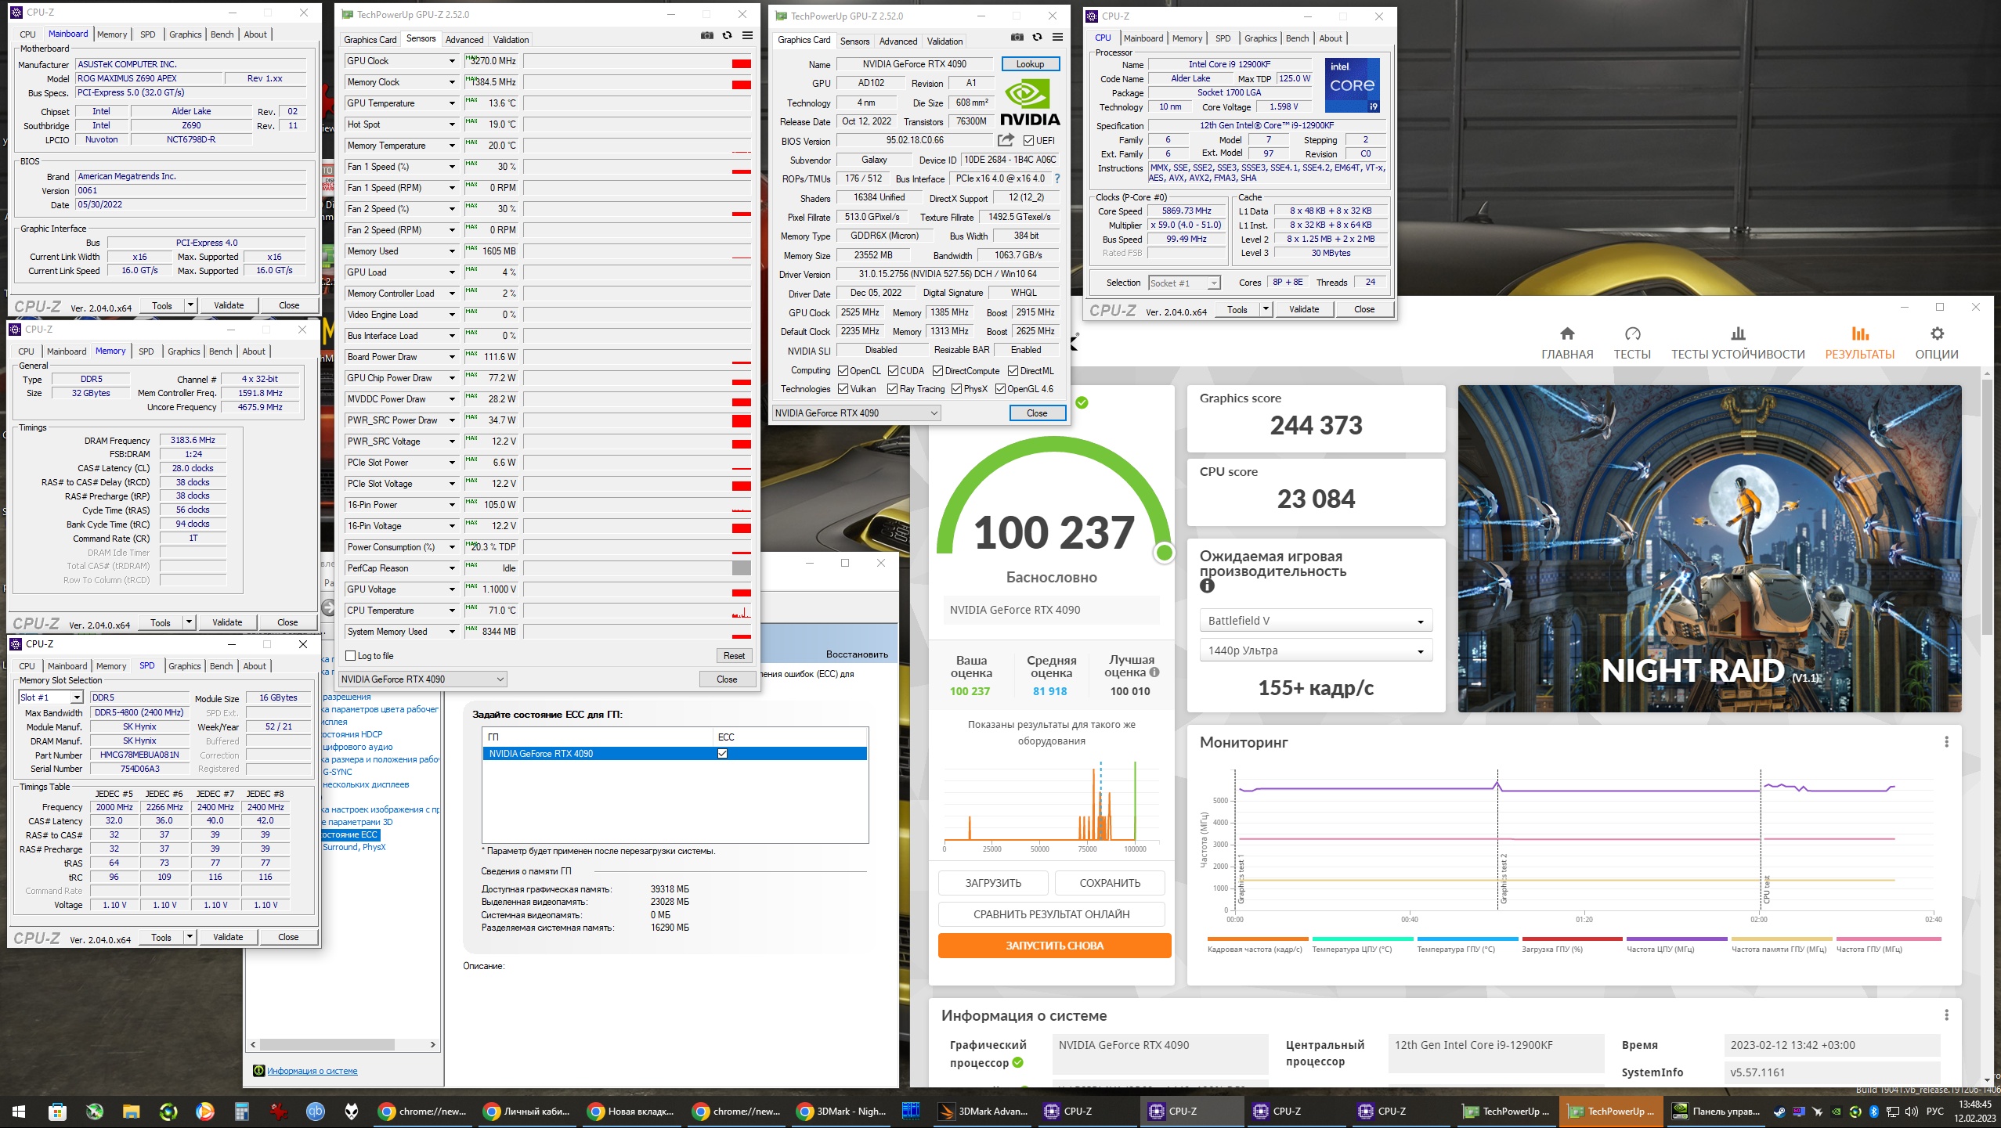The height and width of the screenshot is (1128, 2001).
Task: Click the СОХРАНИТЬ button
Action: (x=1110, y=883)
